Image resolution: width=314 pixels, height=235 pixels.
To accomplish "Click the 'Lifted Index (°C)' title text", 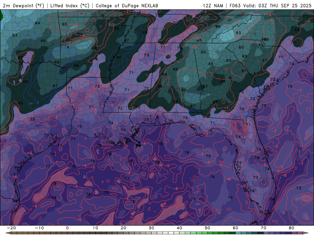I will click(70, 5).
